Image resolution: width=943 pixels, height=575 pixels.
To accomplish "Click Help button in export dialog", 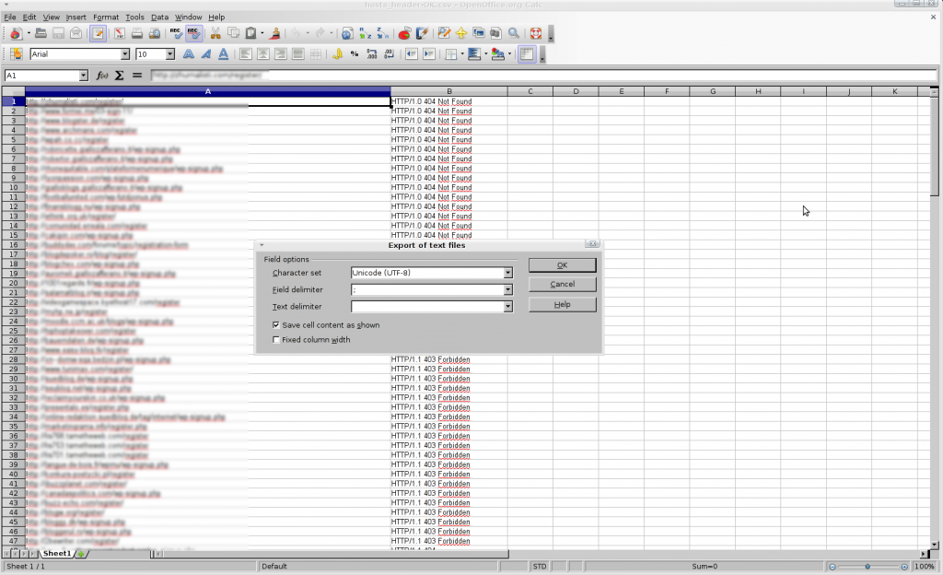I will pos(563,304).
